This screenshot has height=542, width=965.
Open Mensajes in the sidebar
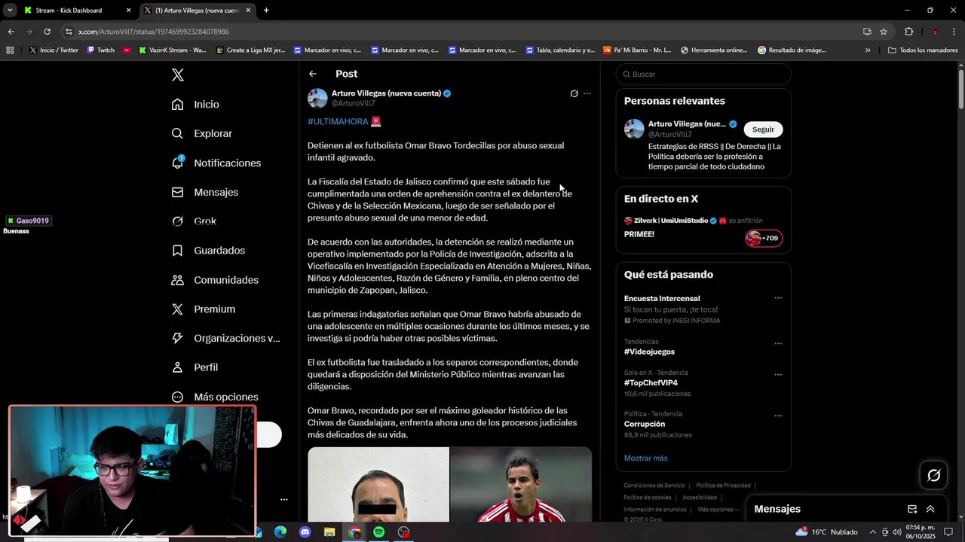tap(204, 192)
